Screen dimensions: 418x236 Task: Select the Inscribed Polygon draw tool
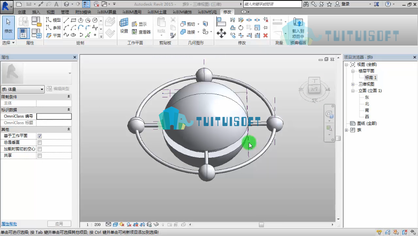80,20
